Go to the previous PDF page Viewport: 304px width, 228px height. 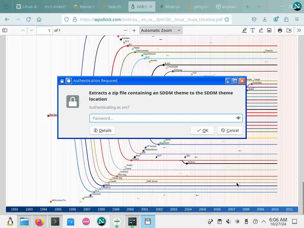click(23, 31)
